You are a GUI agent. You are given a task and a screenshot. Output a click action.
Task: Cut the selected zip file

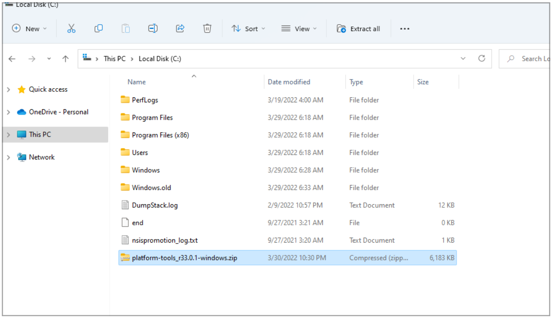point(71,28)
